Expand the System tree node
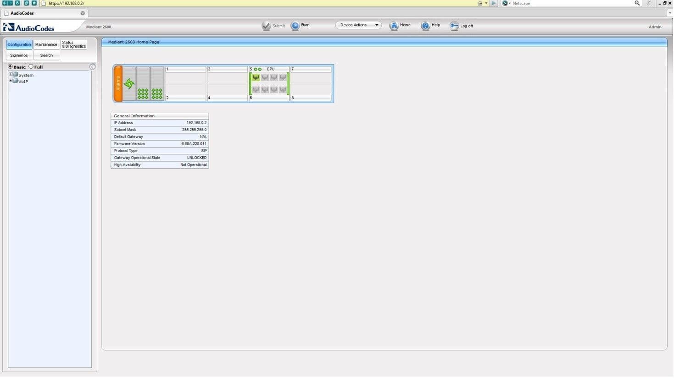Screen dimensions: 674x378 click(11, 74)
